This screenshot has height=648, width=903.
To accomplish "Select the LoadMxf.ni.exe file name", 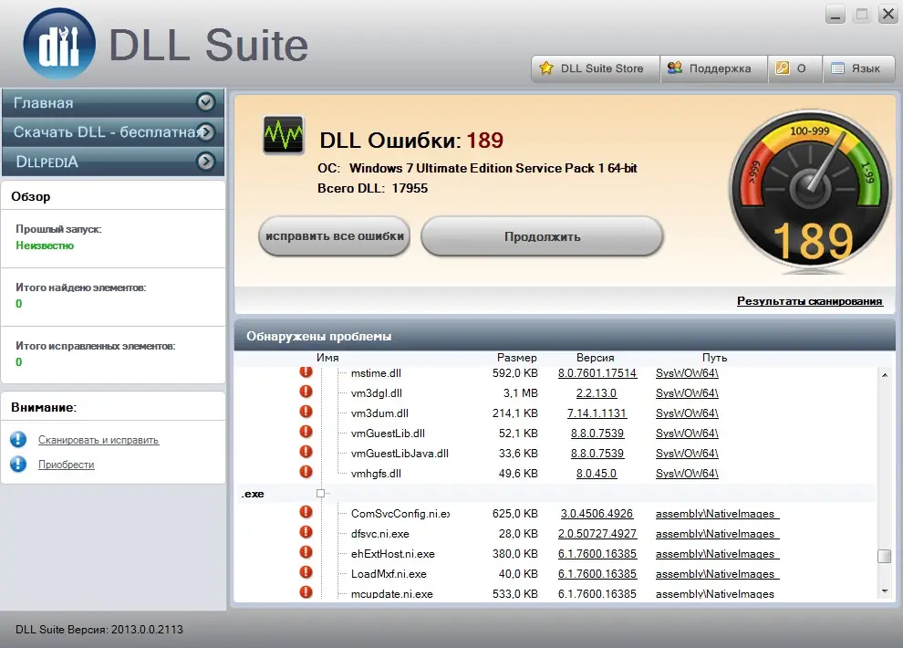I will point(389,574).
